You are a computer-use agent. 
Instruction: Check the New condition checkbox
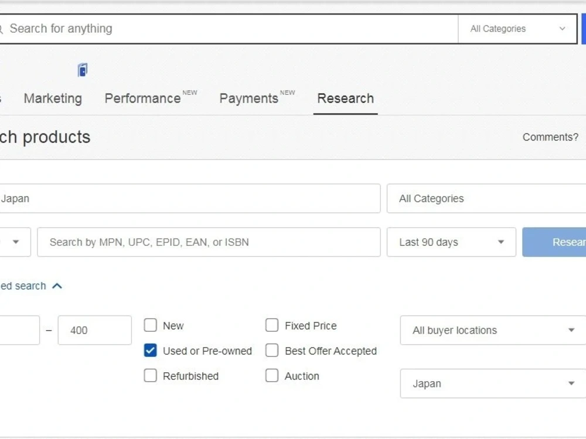pos(150,325)
